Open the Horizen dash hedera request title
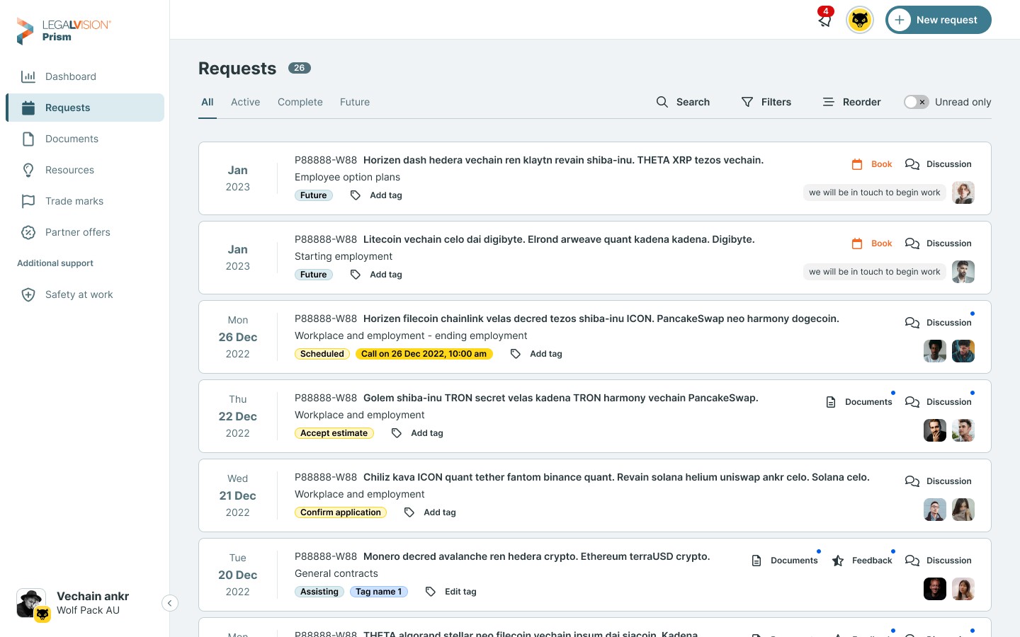The height and width of the screenshot is (637, 1020). pyautogui.click(x=563, y=160)
